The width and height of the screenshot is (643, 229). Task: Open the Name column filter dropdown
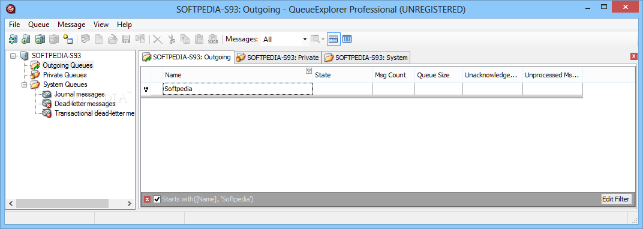309,71
